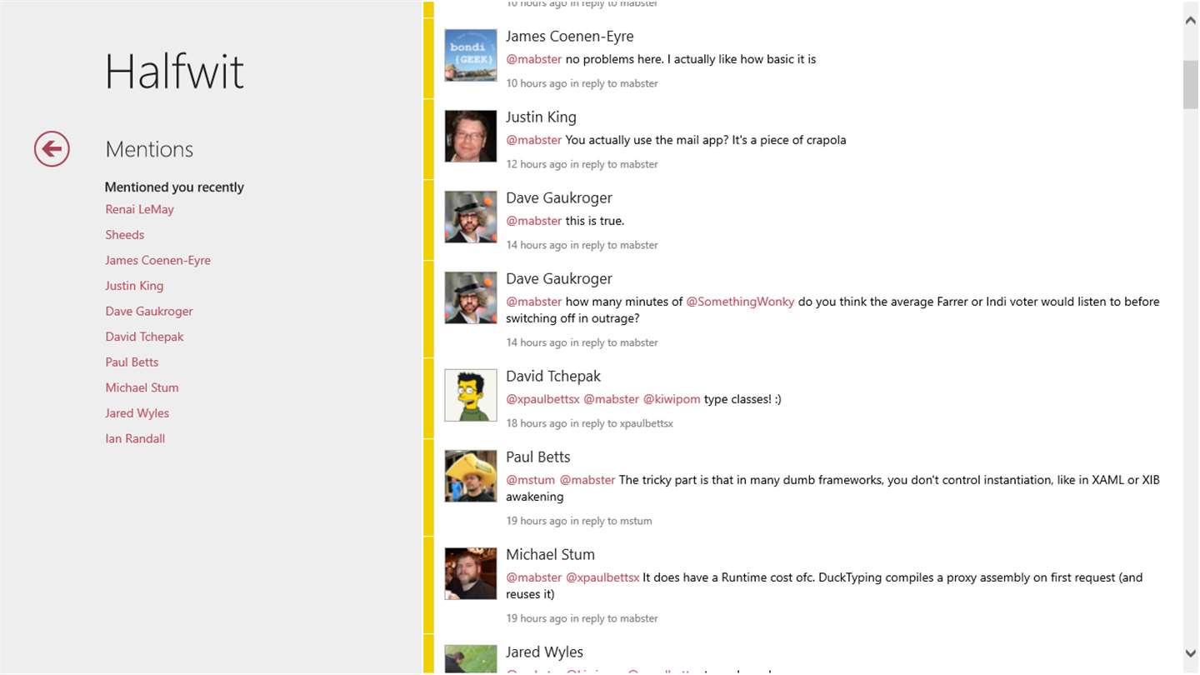The image size is (1200, 675).
Task: Go back using the circled arrow icon
Action: coord(52,149)
